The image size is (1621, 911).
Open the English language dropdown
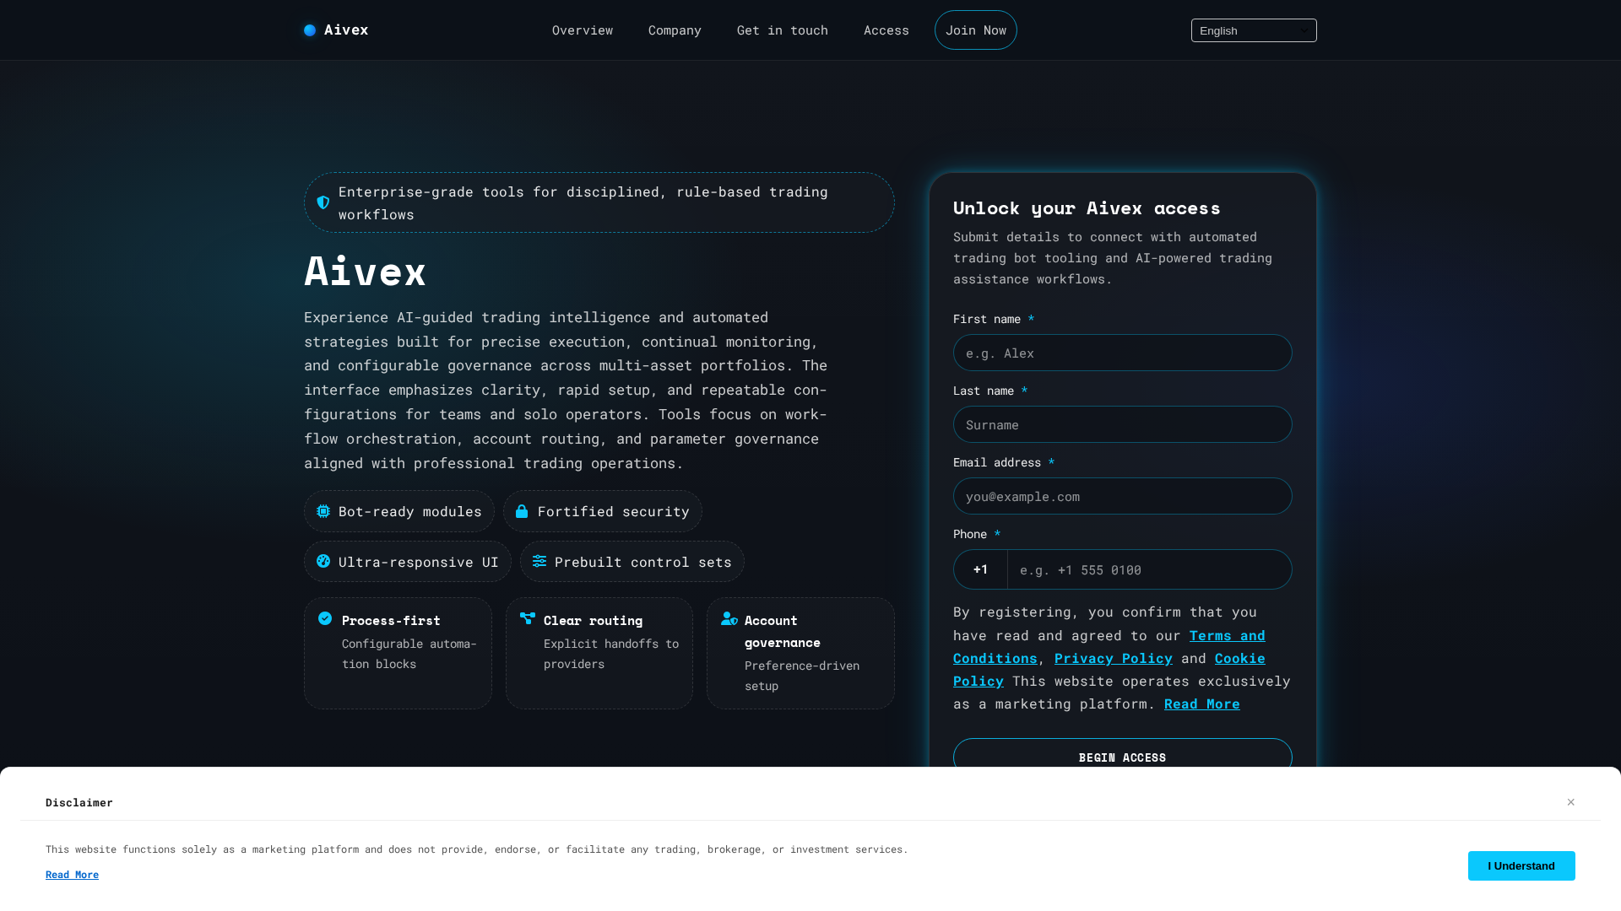(1254, 30)
